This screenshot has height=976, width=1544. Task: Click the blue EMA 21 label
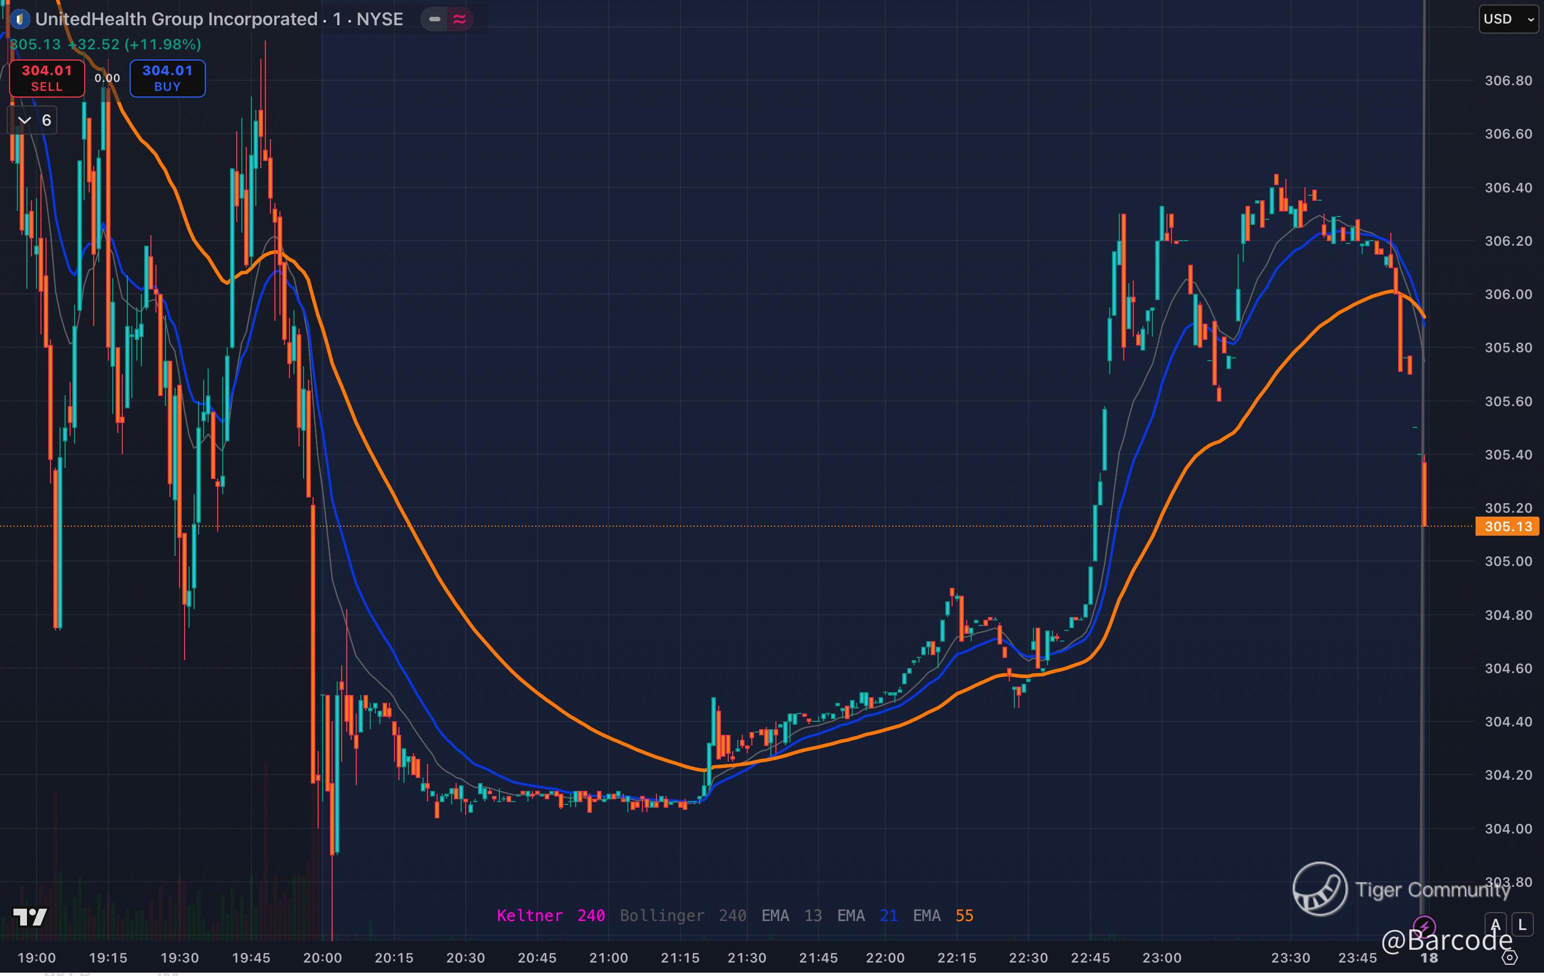867,916
